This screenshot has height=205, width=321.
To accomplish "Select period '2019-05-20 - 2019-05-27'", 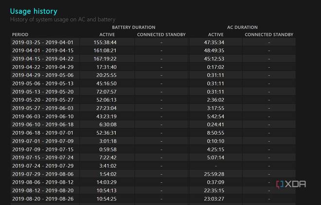I will click(43, 100).
